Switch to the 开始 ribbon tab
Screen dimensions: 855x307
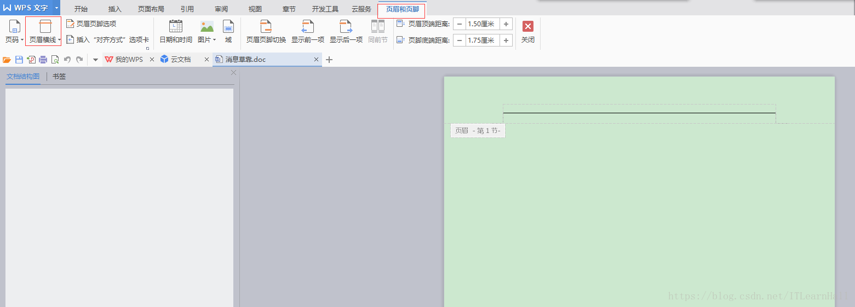pos(81,9)
